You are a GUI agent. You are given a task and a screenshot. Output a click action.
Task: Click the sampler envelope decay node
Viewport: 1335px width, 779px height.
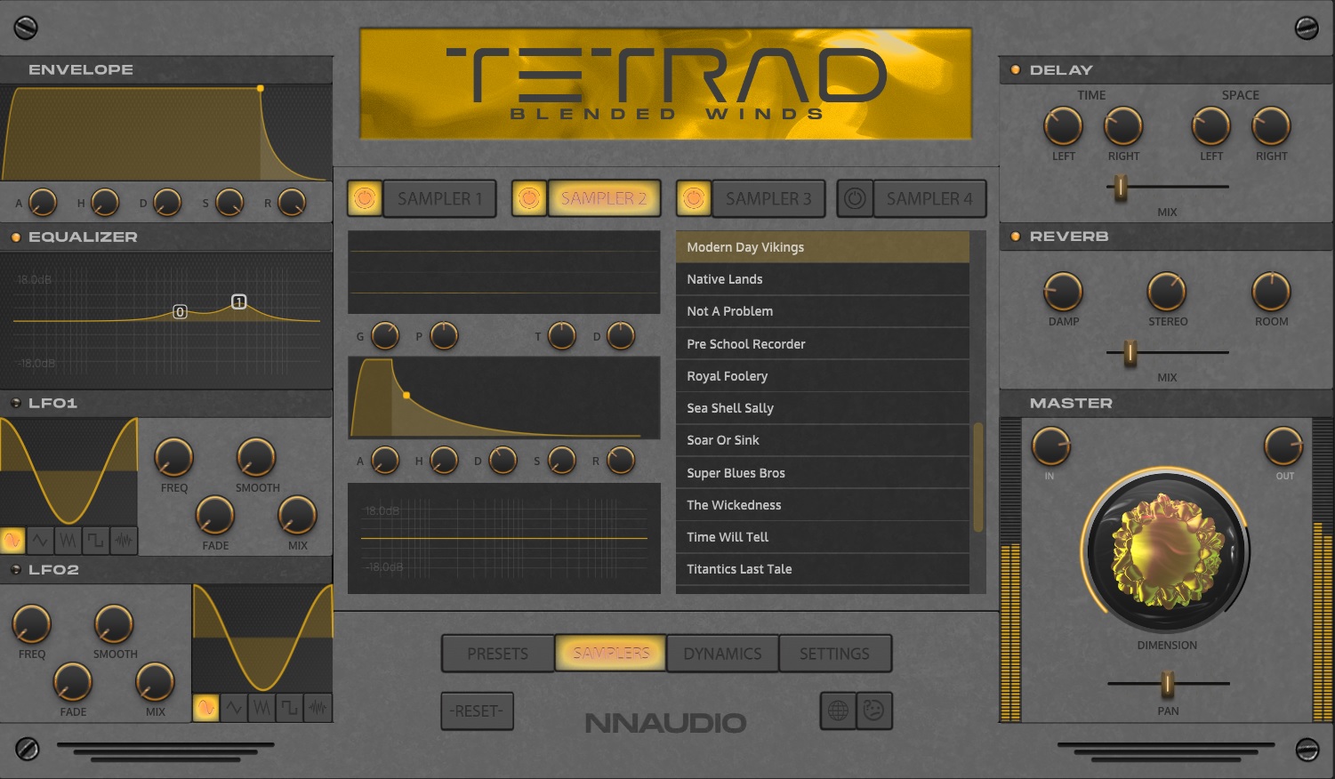click(406, 395)
